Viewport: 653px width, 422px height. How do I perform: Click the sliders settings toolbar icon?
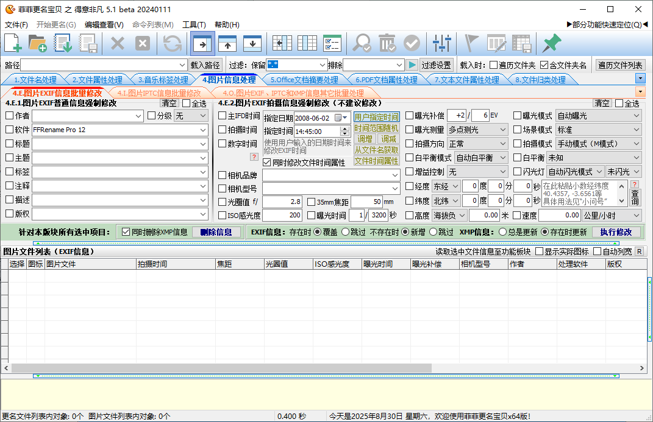(441, 43)
